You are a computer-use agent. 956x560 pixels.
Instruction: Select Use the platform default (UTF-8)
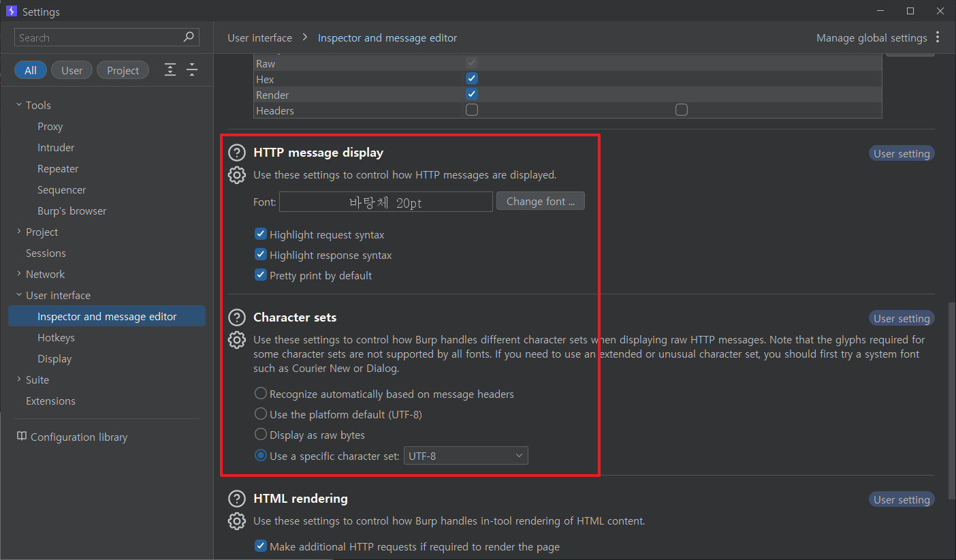[260, 414]
